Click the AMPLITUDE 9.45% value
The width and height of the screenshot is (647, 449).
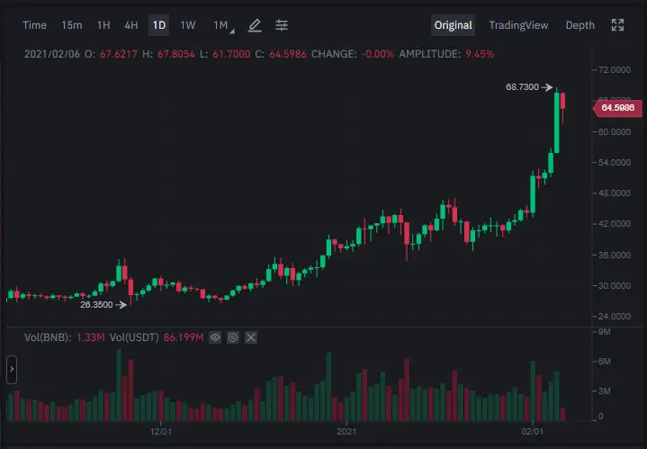480,54
